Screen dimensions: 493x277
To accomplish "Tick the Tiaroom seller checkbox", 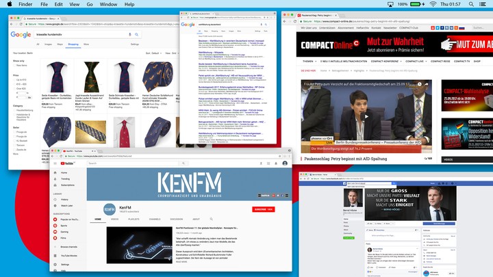I will [x=14, y=145].
